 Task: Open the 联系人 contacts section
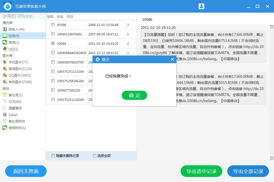[x=15, y=29]
